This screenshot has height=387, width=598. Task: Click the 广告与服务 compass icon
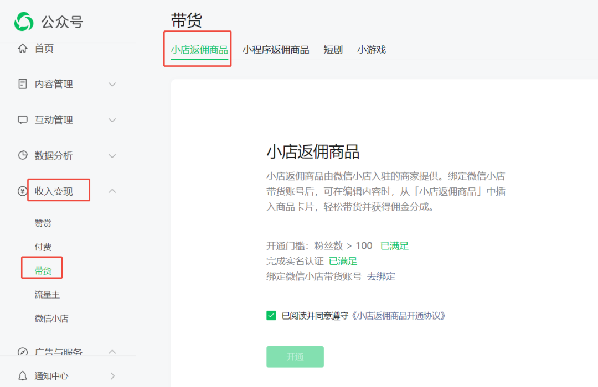point(23,352)
